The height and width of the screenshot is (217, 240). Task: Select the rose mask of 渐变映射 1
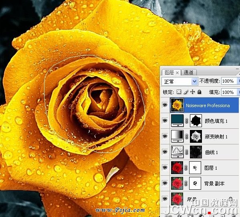coord(196,136)
